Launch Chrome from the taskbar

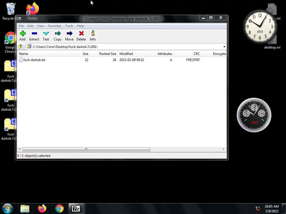[x=59, y=208]
